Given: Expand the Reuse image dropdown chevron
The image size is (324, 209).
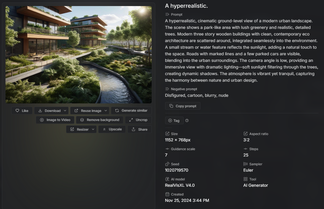Looking at the screenshot, I should 106,111.
